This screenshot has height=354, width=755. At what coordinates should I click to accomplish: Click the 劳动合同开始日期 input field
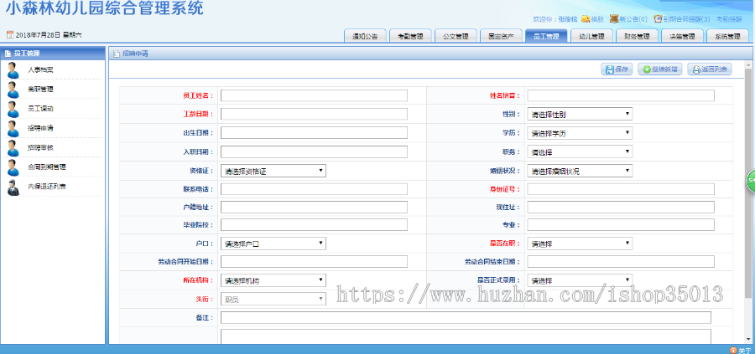click(314, 262)
